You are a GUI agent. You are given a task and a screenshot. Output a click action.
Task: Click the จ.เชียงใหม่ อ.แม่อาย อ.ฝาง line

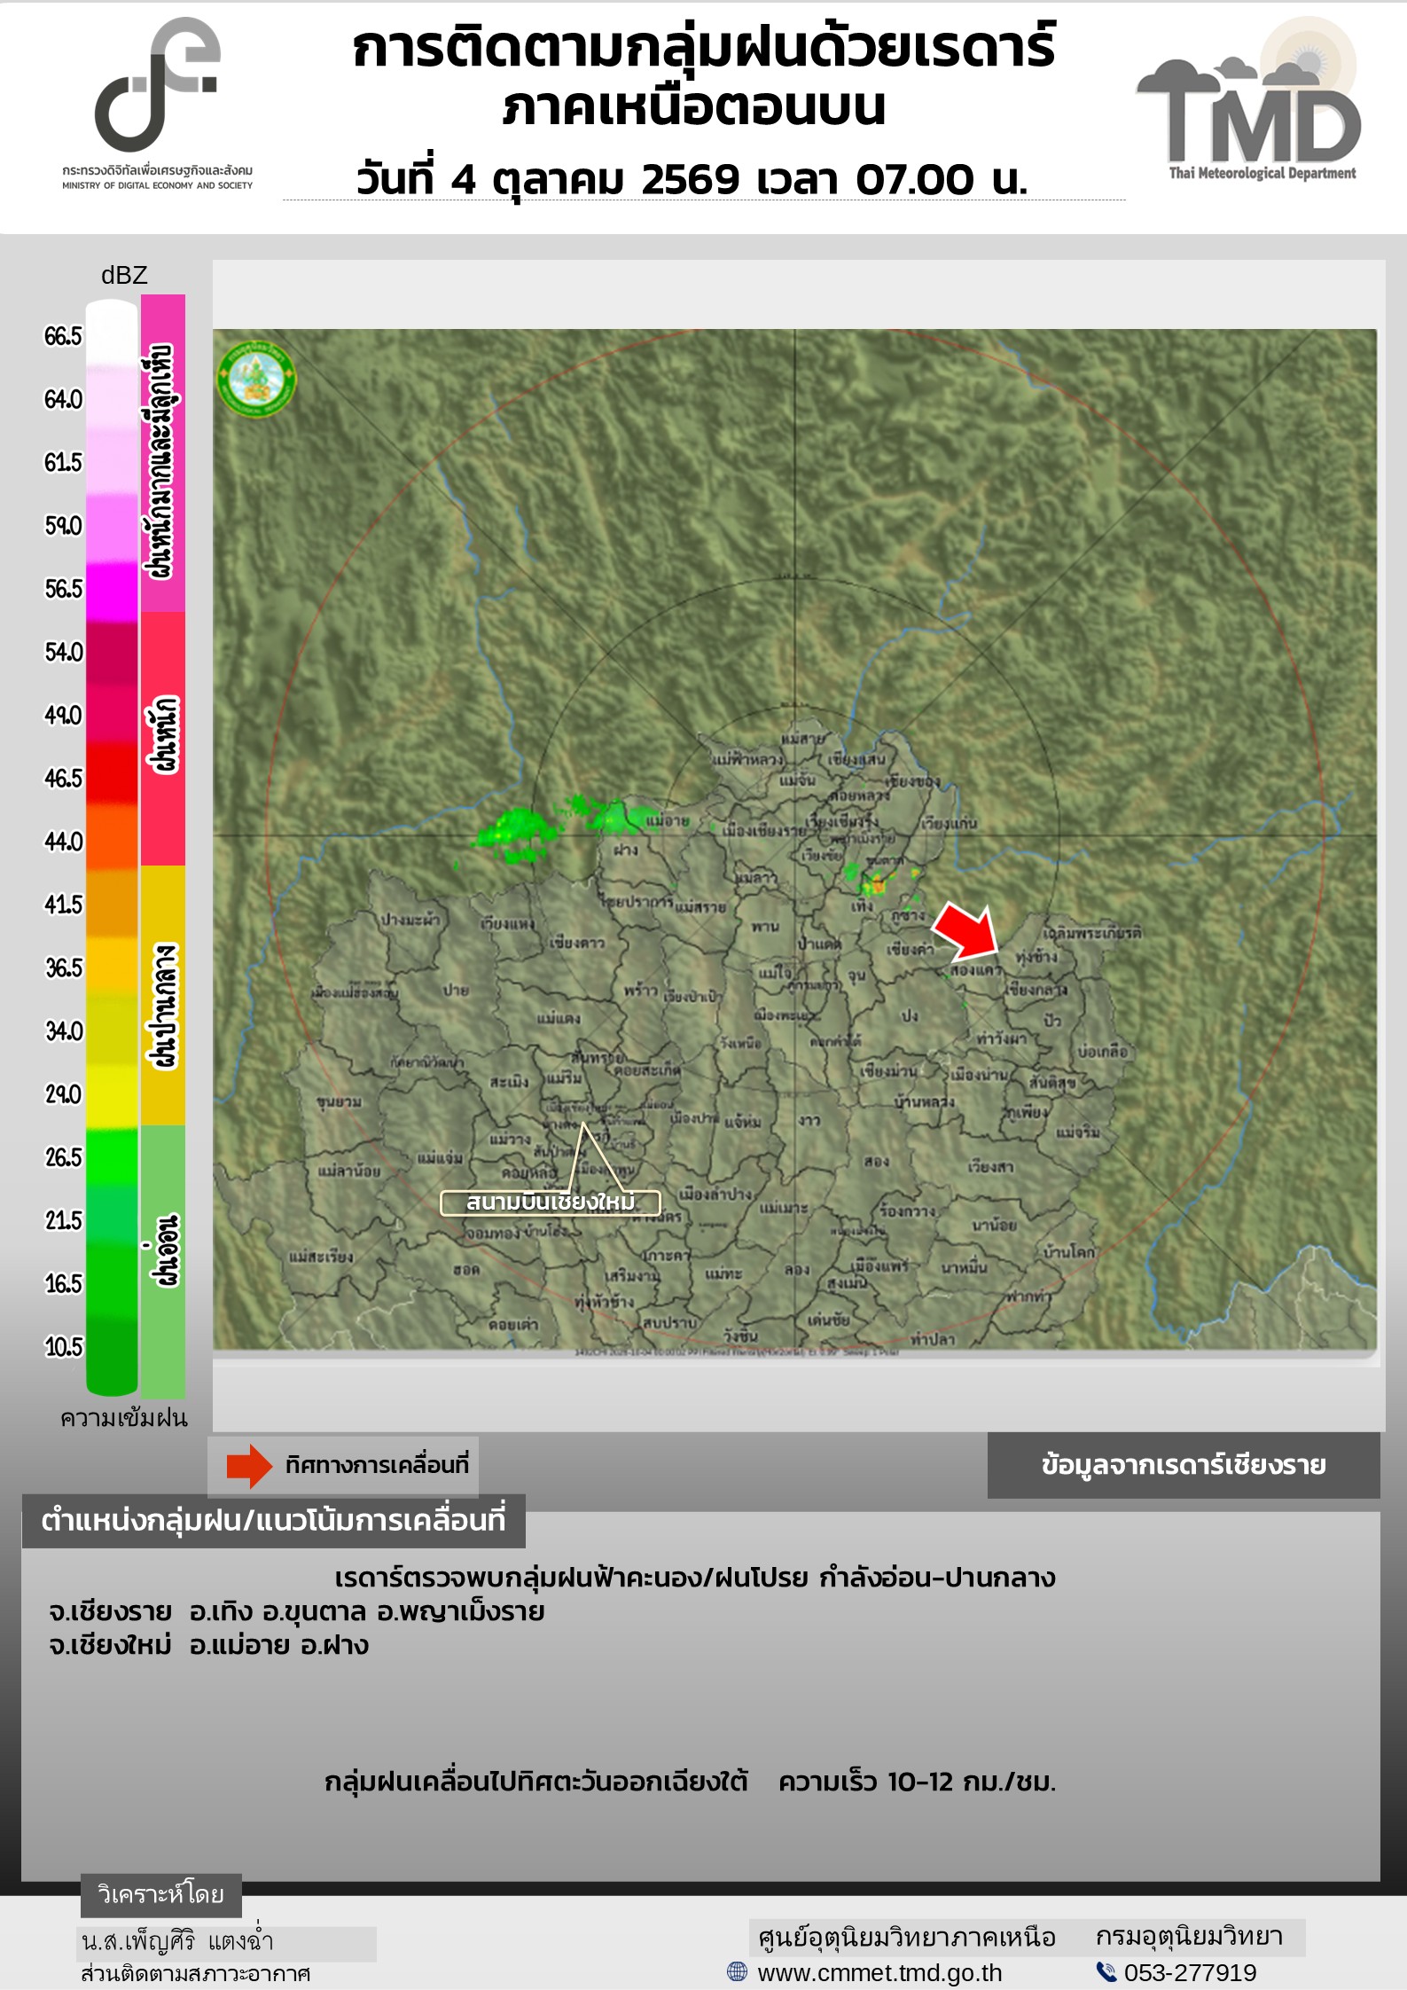[209, 1645]
